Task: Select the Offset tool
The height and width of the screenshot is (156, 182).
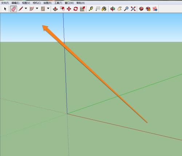Action: pyautogui.click(x=62, y=9)
